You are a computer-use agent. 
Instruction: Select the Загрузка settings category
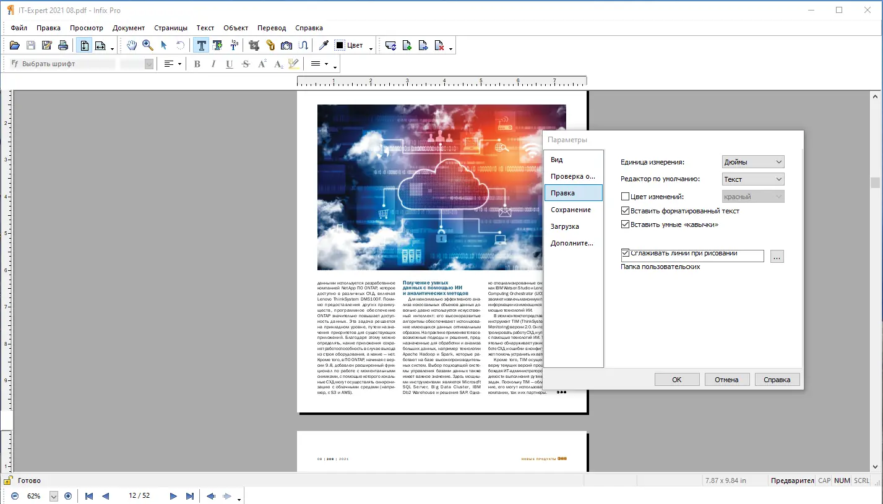574,226
